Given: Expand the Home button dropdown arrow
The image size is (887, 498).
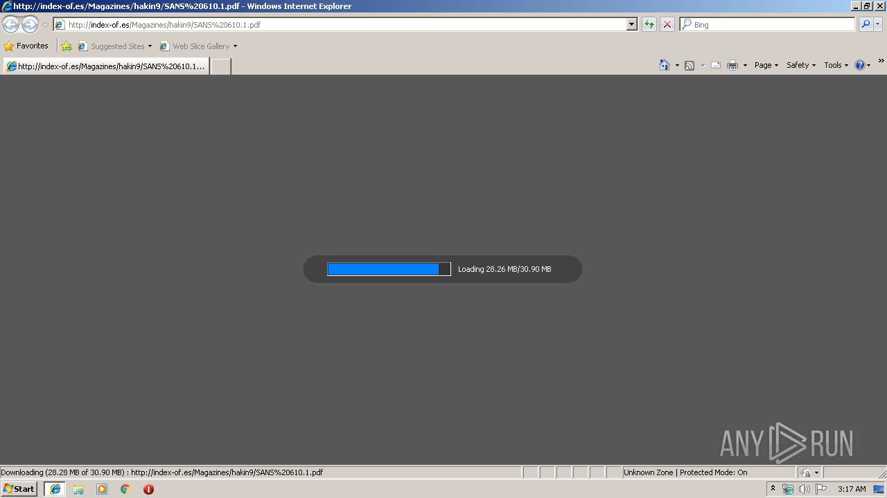Looking at the screenshot, I should (x=677, y=65).
